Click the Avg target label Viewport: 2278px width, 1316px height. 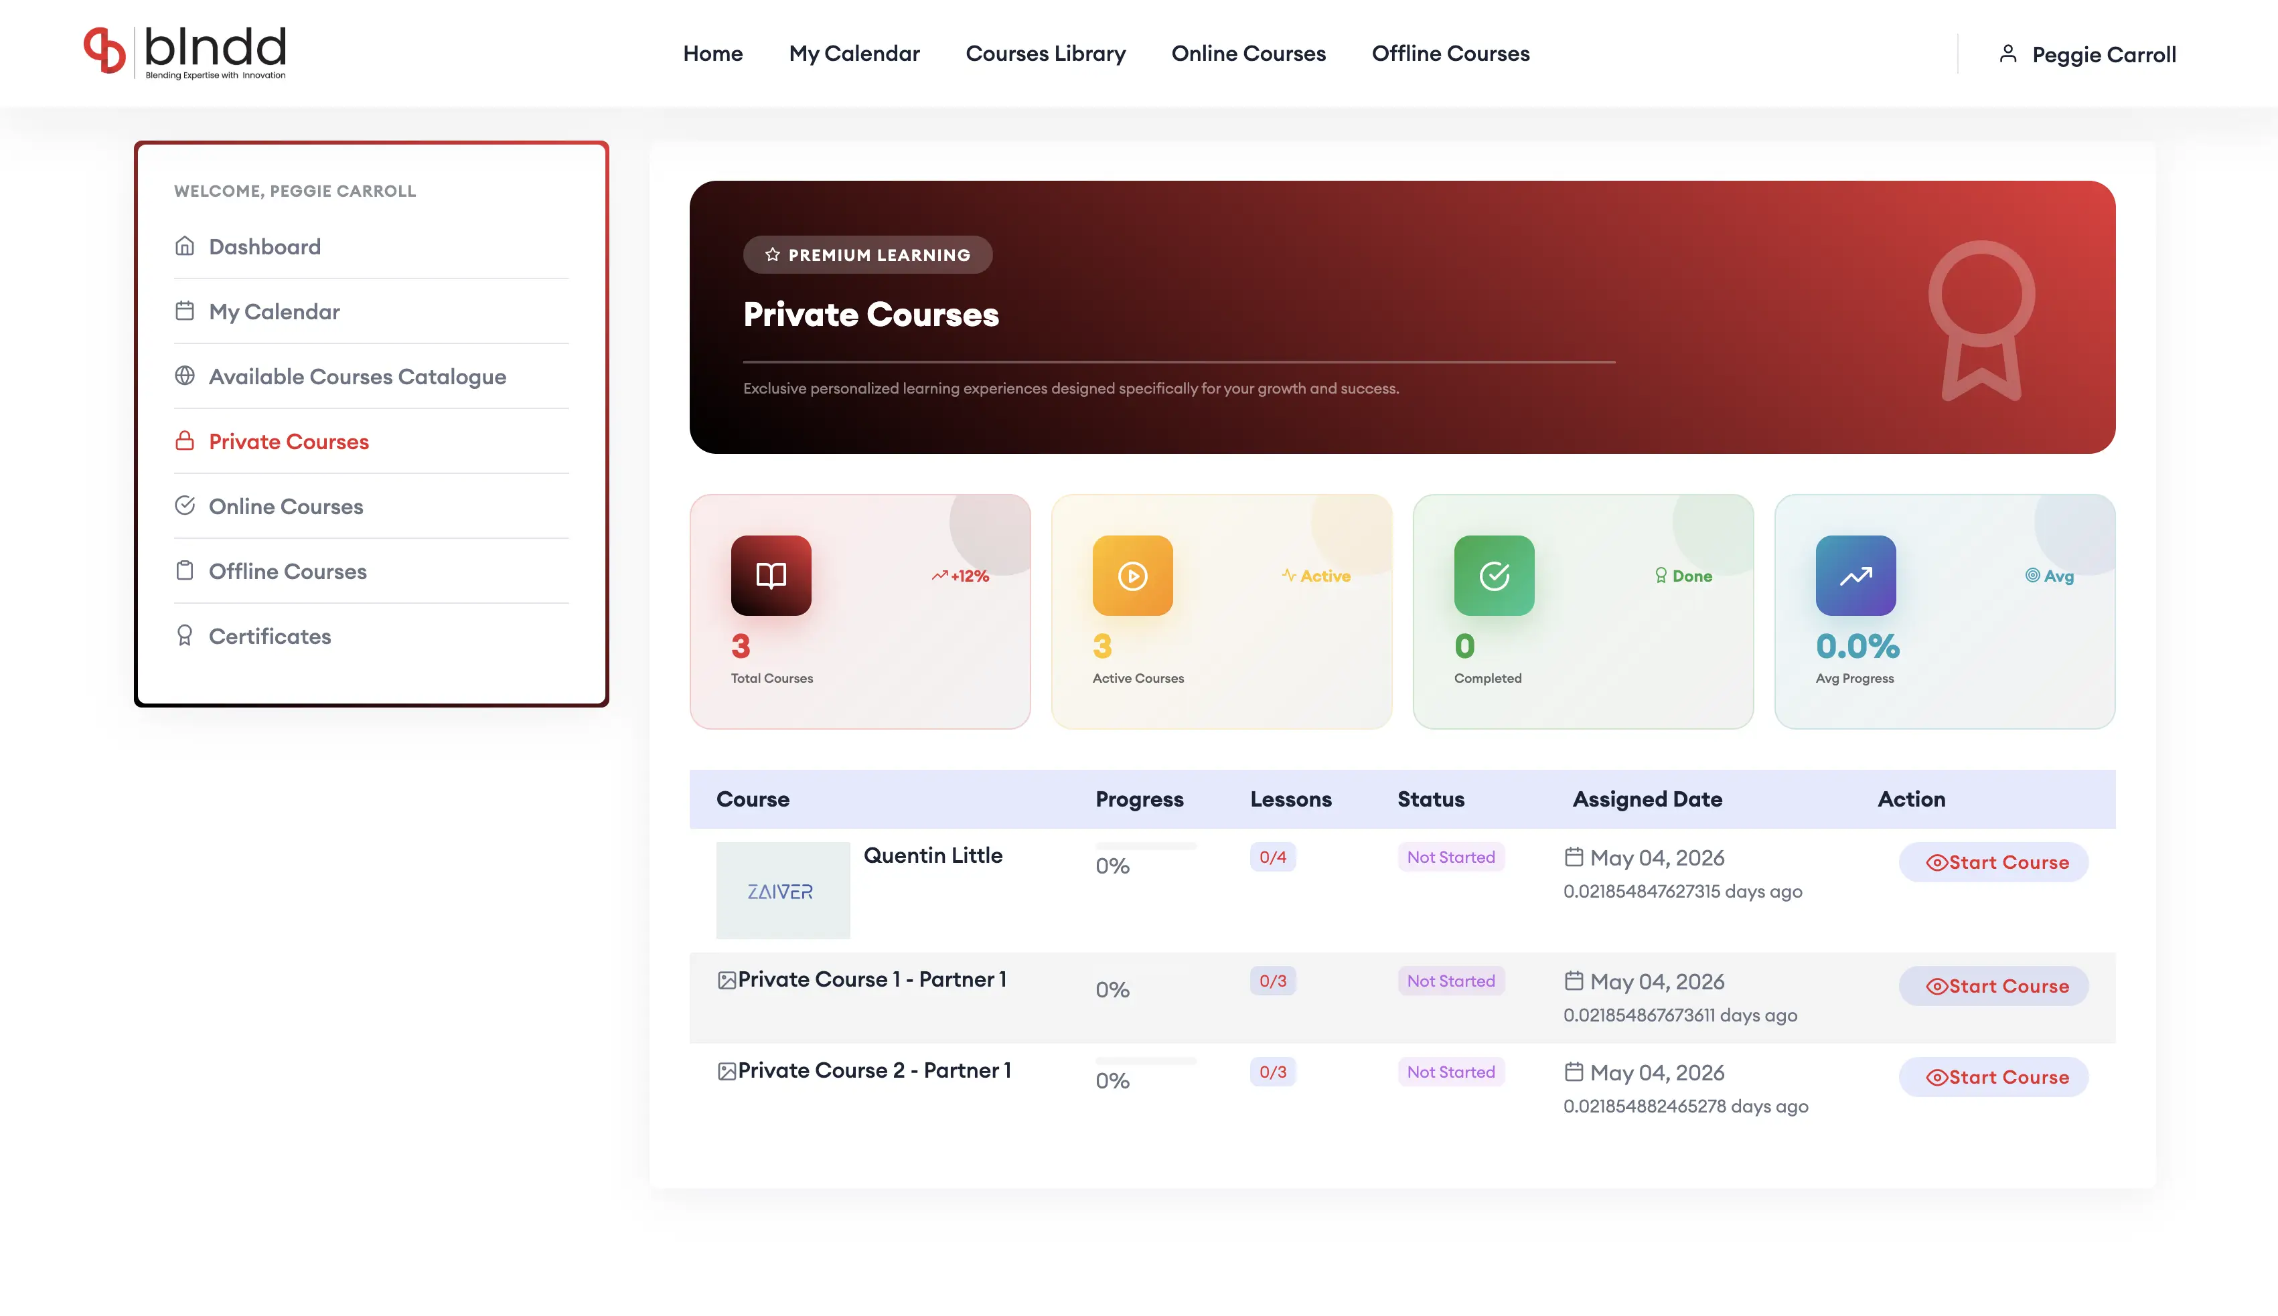[x=2049, y=576]
